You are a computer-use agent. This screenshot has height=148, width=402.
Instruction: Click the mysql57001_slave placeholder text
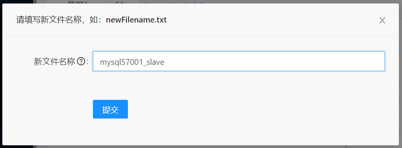[132, 62]
